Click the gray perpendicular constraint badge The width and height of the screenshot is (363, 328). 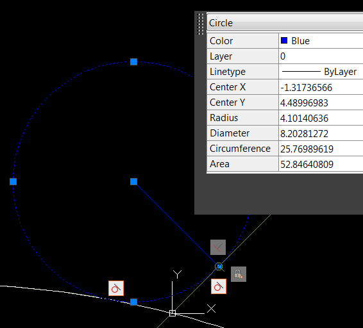[x=218, y=247]
